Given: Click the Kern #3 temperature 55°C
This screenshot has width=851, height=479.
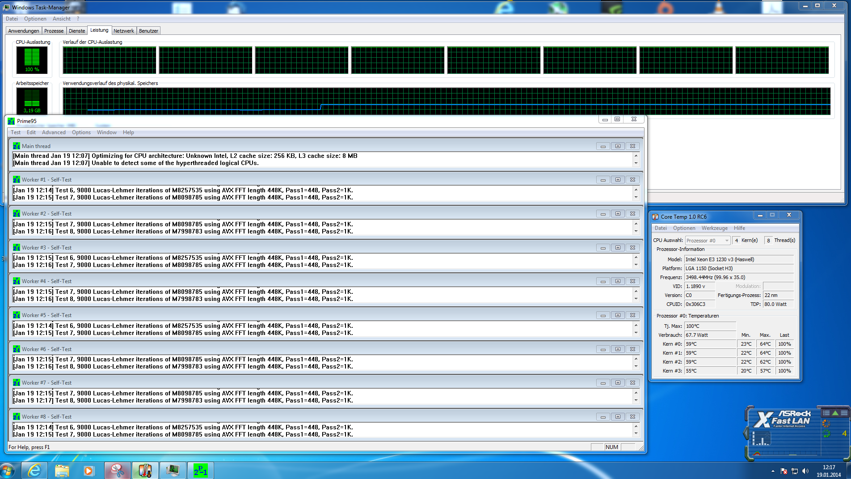Looking at the screenshot, I should pos(710,371).
